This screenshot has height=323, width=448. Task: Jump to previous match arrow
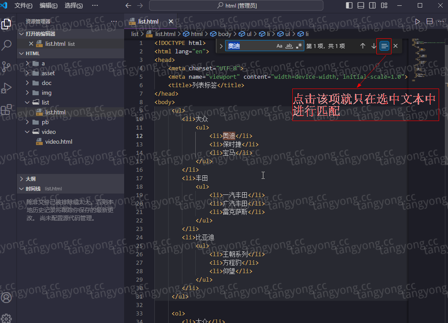(363, 46)
